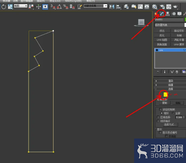Image resolution: width=186 pixels, height=163 pixels.
Task: Open the 修改器列表 modifier list dropdown
Action: (170, 25)
